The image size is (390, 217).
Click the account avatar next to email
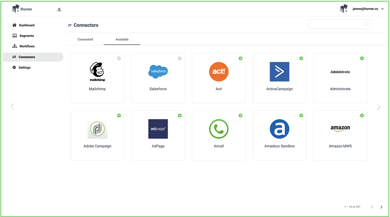coord(344,9)
